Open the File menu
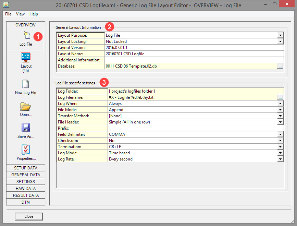This screenshot has width=297, height=226. (8, 14)
